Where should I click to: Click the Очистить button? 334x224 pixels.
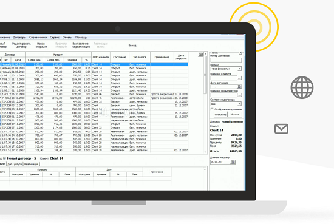point(220,114)
